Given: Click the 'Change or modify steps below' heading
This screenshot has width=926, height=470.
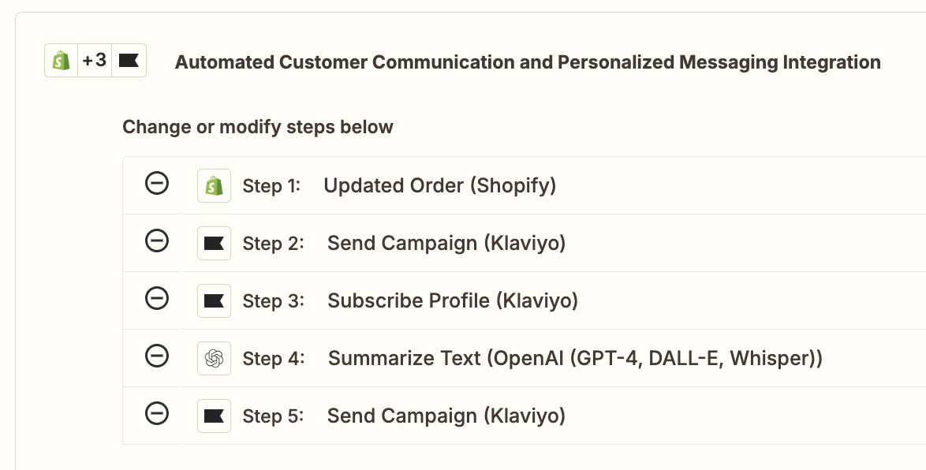Looking at the screenshot, I should (x=258, y=127).
